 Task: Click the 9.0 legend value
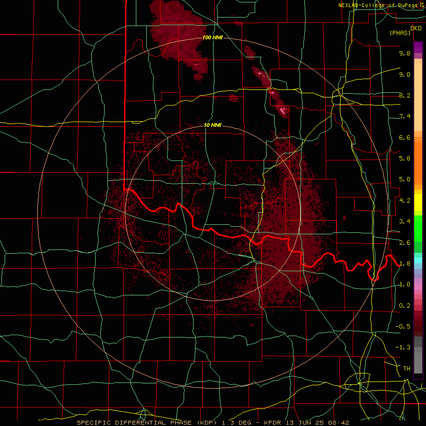click(x=405, y=74)
